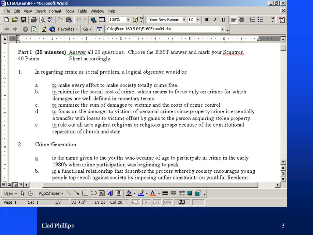313x235 pixels.
Task: Run the Spelling and Grammar check
Action: (x=50, y=20)
